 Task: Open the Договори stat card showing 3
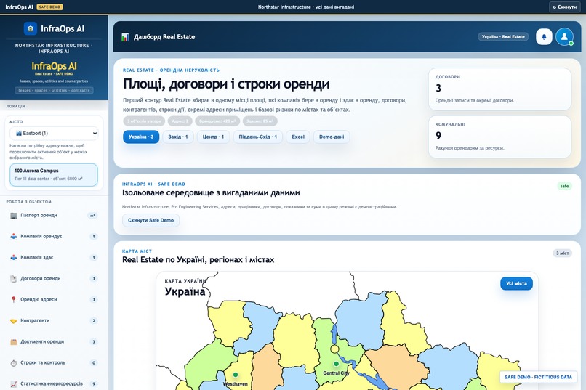click(499, 89)
